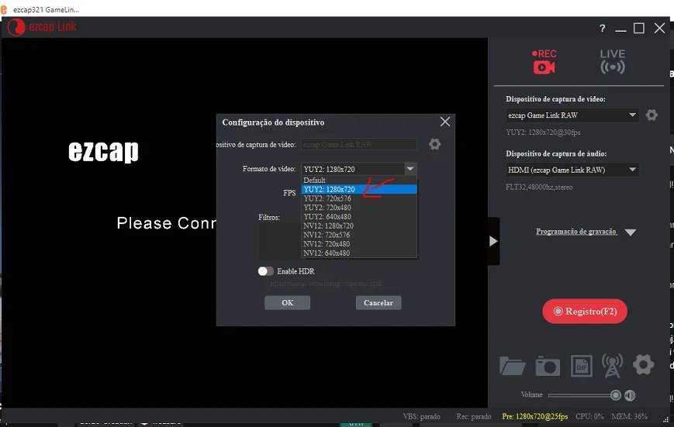Click the disabled capture device field in dialog
The height and width of the screenshot is (427, 674).
tap(359, 144)
